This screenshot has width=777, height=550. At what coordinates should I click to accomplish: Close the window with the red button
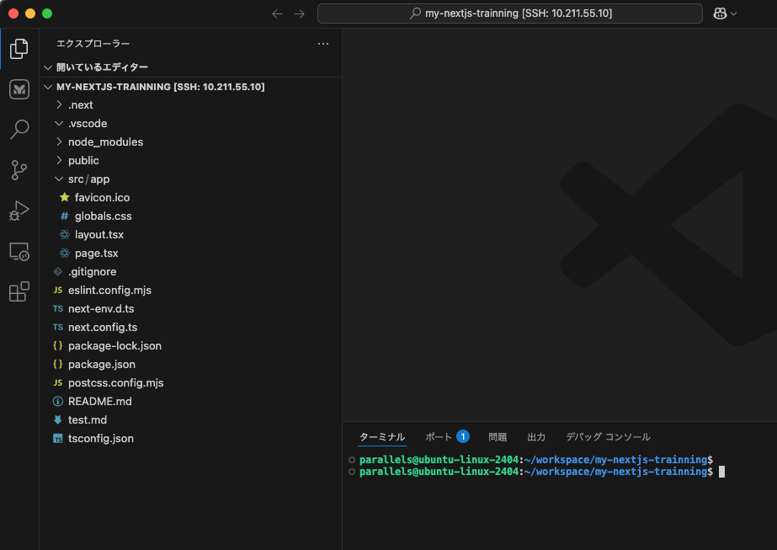[x=13, y=13]
